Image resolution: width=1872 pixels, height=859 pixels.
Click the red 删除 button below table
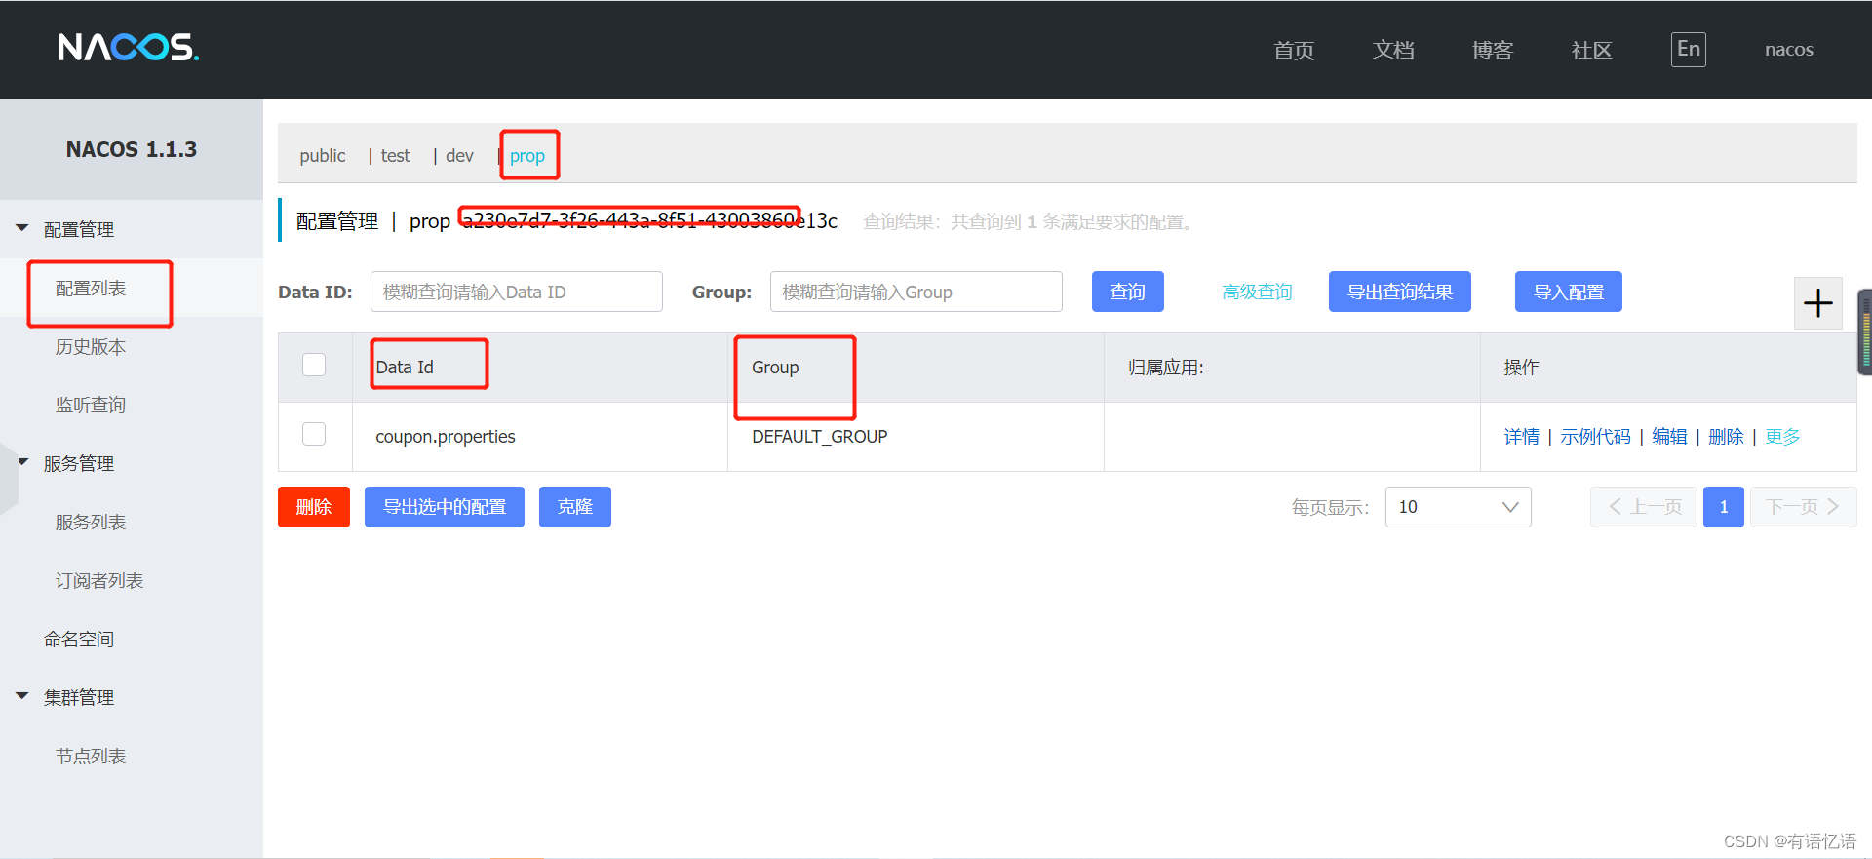pyautogui.click(x=314, y=507)
